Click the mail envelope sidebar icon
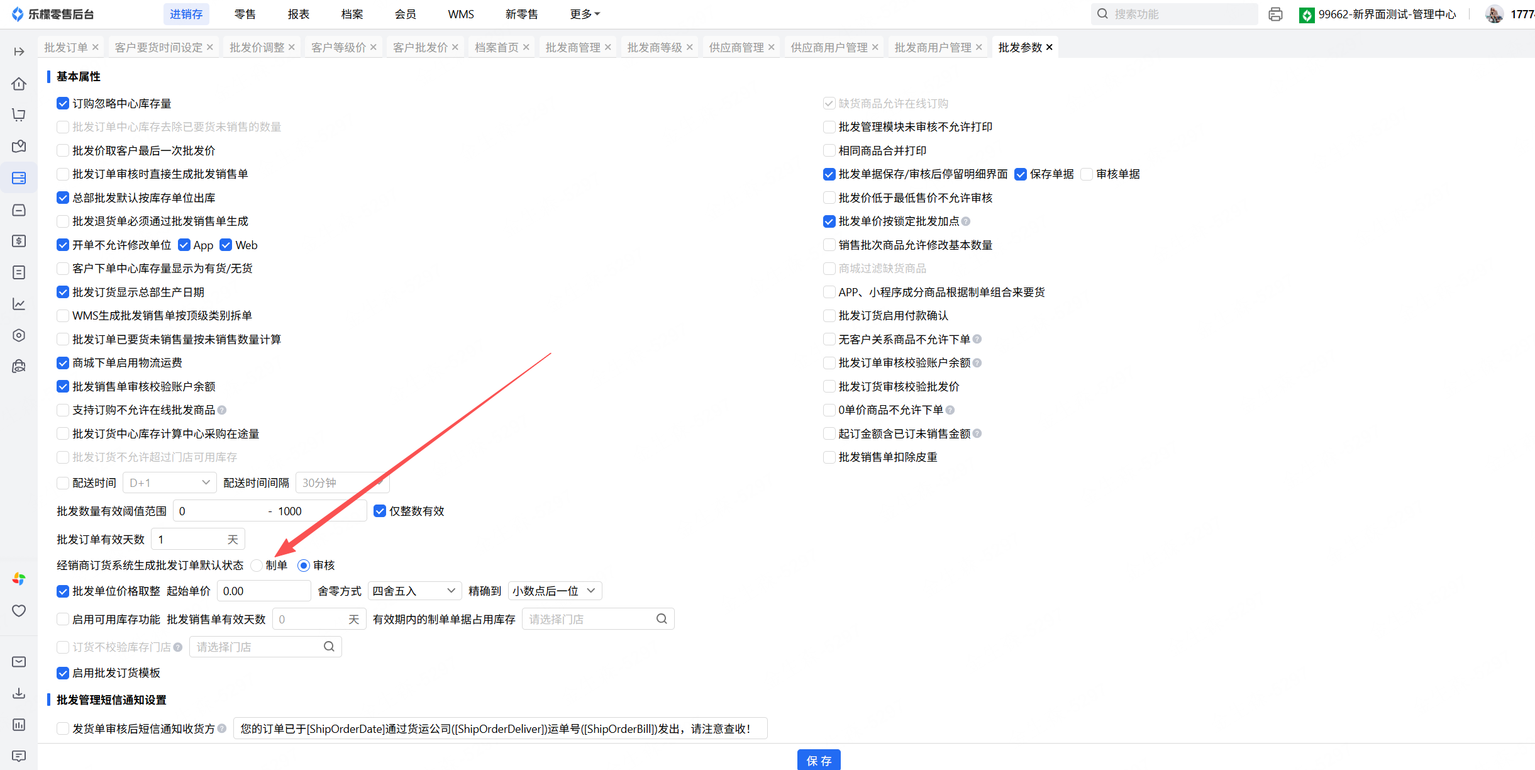Screen dimensions: 1535x770 click(19, 662)
